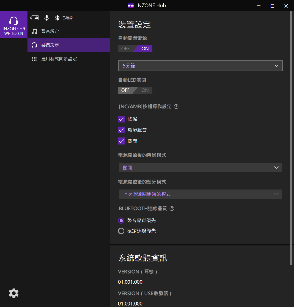Viewport: 294px width, 307px height.
Task: Click the microphone status icon
Action: (46, 18)
